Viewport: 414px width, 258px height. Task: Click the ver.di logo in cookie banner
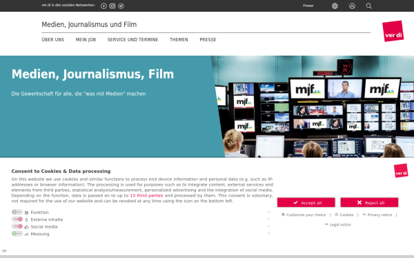click(x=401, y=171)
